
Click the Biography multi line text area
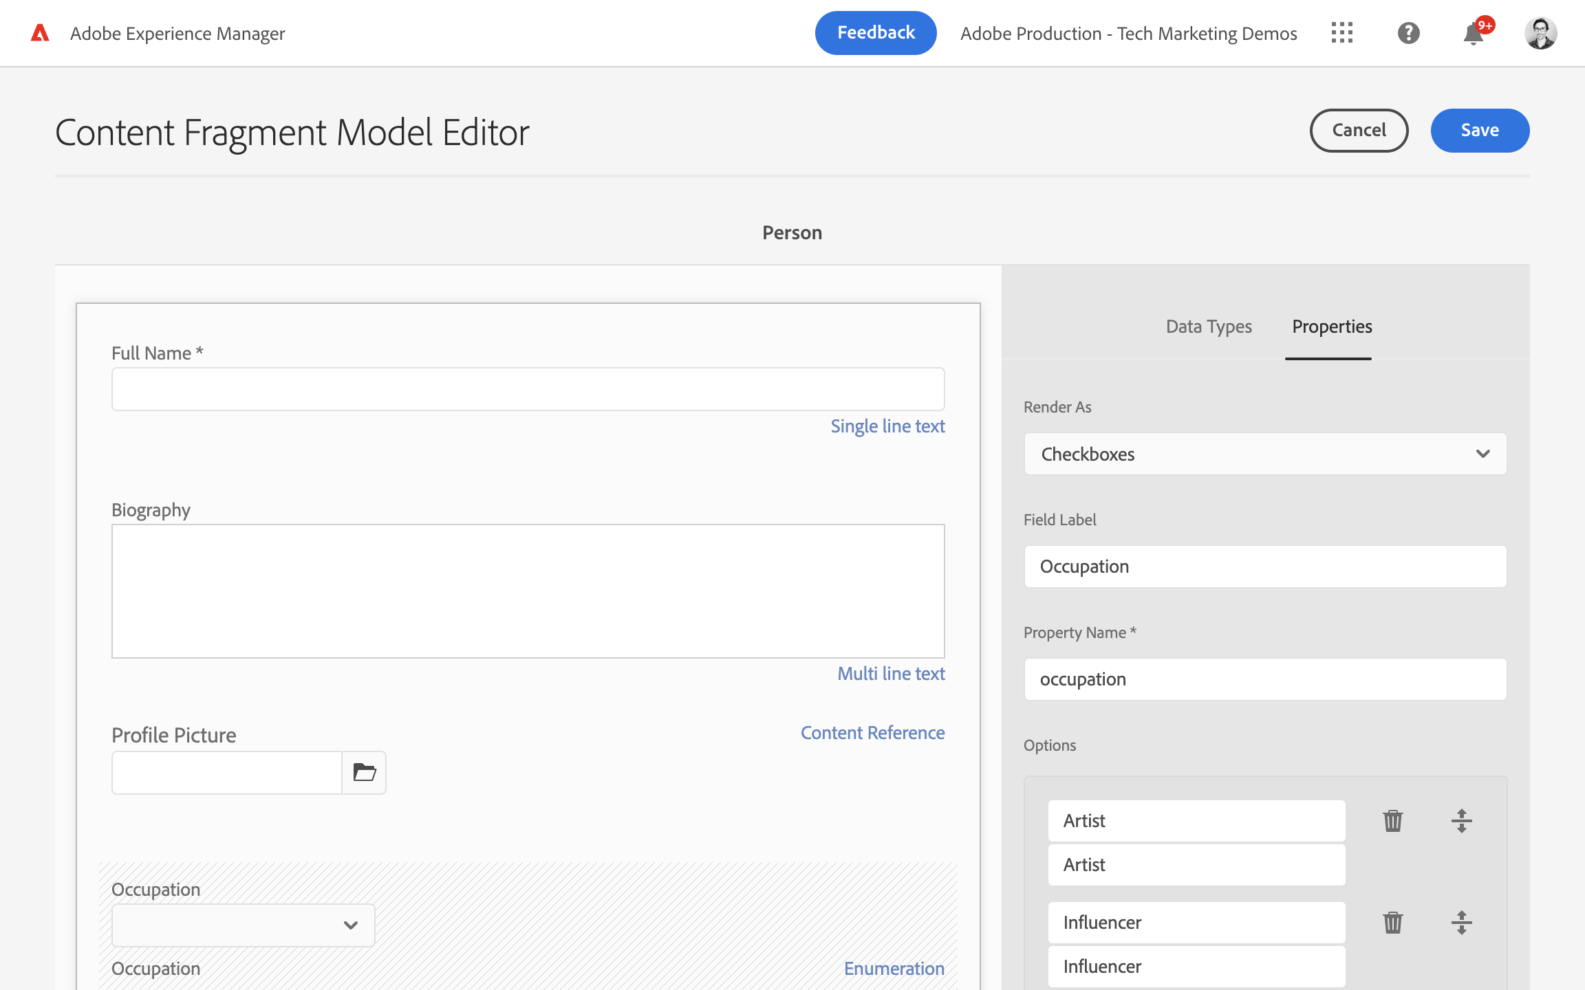pos(528,591)
